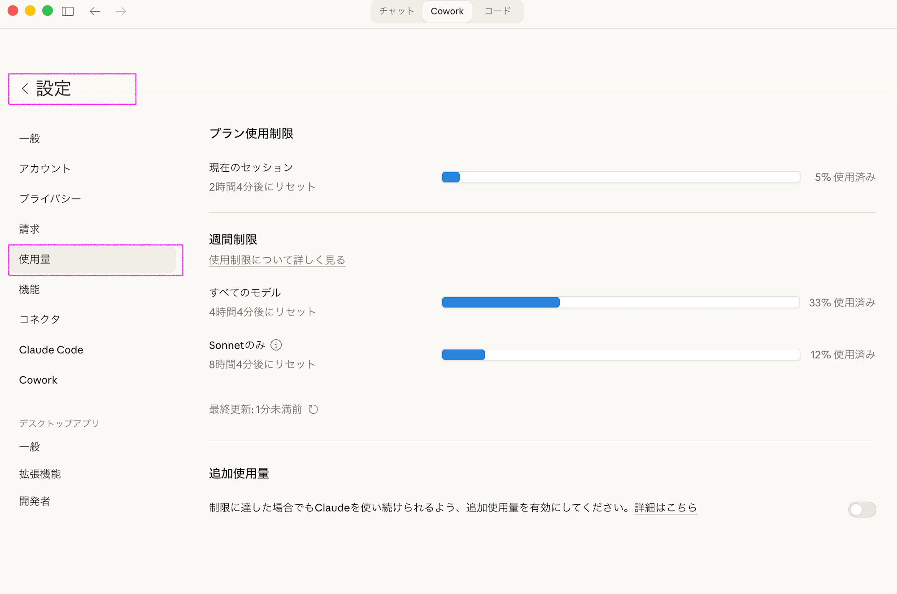Open the 請求 settings page
Image resolution: width=897 pixels, height=594 pixels.
pyautogui.click(x=29, y=229)
